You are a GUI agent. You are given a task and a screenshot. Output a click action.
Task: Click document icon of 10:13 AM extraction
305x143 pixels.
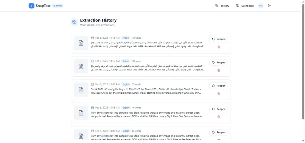tap(81, 43)
